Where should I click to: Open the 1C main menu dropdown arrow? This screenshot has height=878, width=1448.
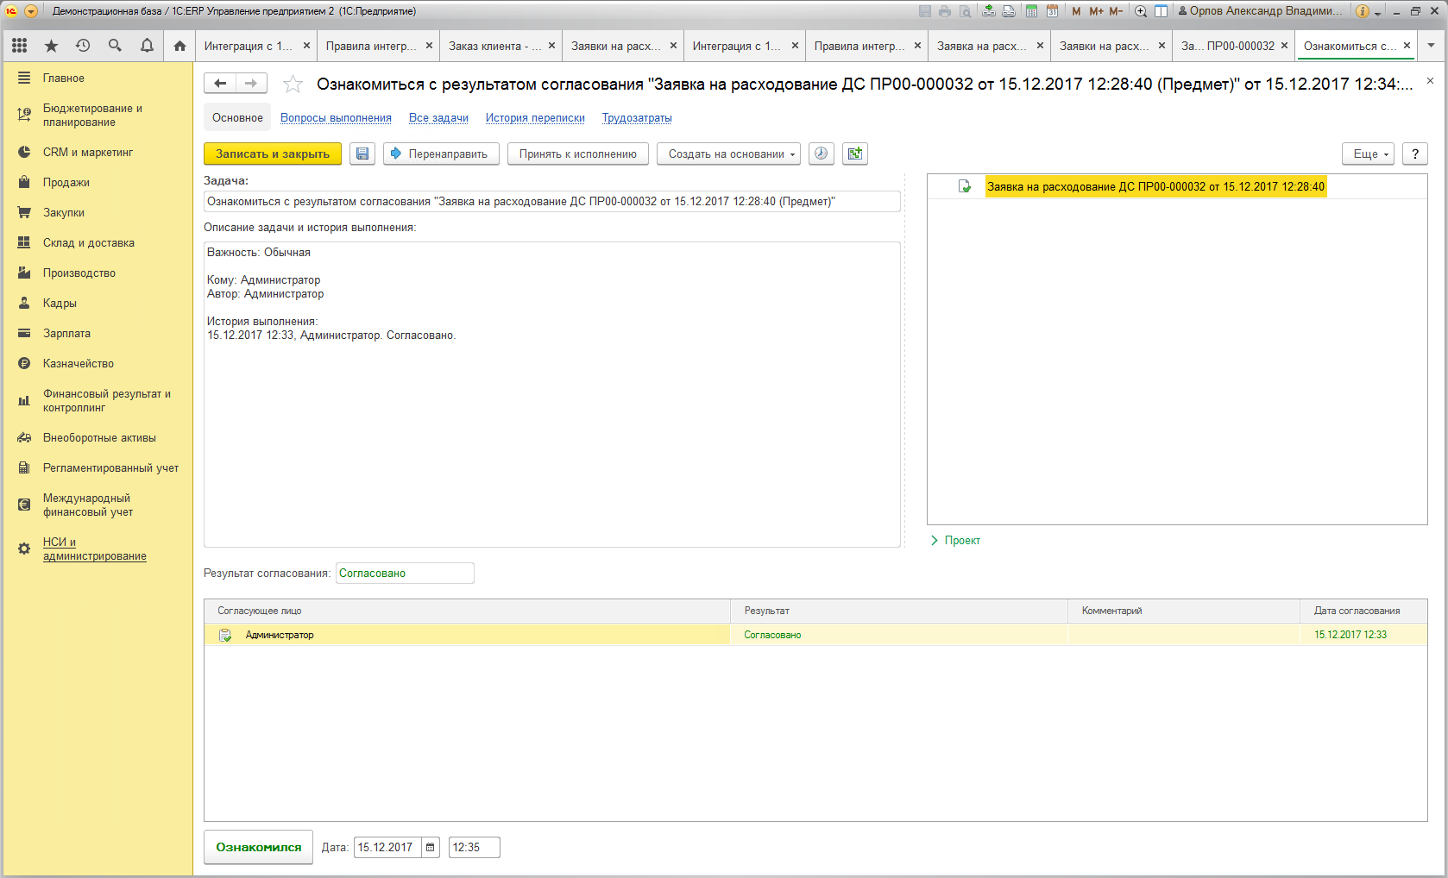pos(31,11)
